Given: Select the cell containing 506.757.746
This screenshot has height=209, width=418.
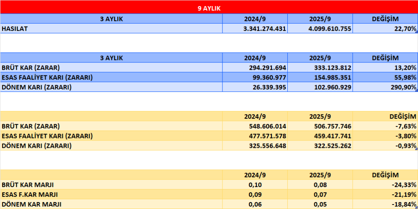Looking at the screenshot, I should coord(320,126).
